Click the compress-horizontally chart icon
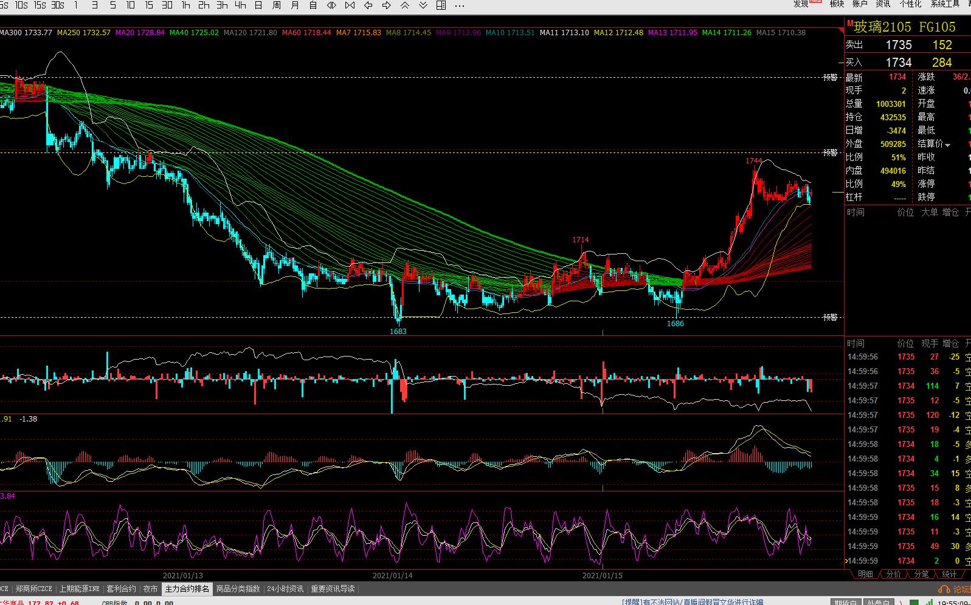Viewport: 971px width, 605px height. 350,5
